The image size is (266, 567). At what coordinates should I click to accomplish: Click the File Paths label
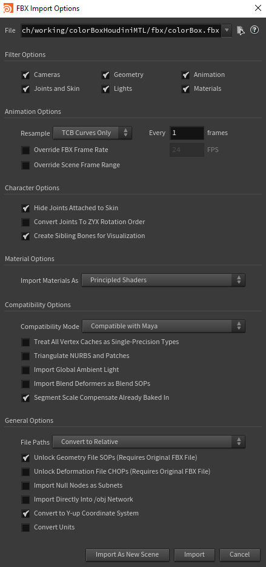[x=35, y=442]
